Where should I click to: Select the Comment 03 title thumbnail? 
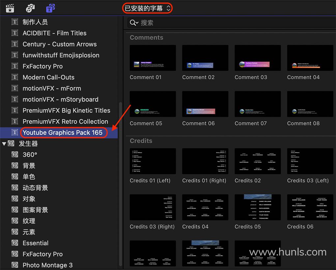click(x=258, y=58)
